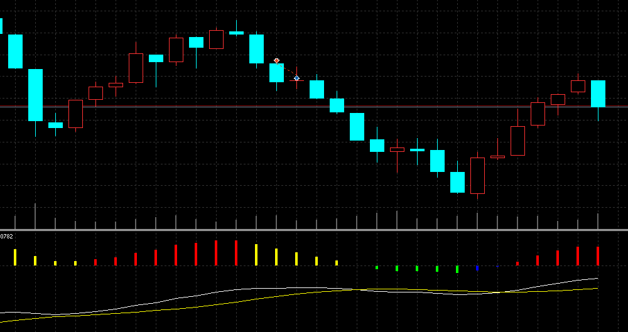Click the indicator value label "0782"
Screen dimensions: 628x332
(6, 236)
